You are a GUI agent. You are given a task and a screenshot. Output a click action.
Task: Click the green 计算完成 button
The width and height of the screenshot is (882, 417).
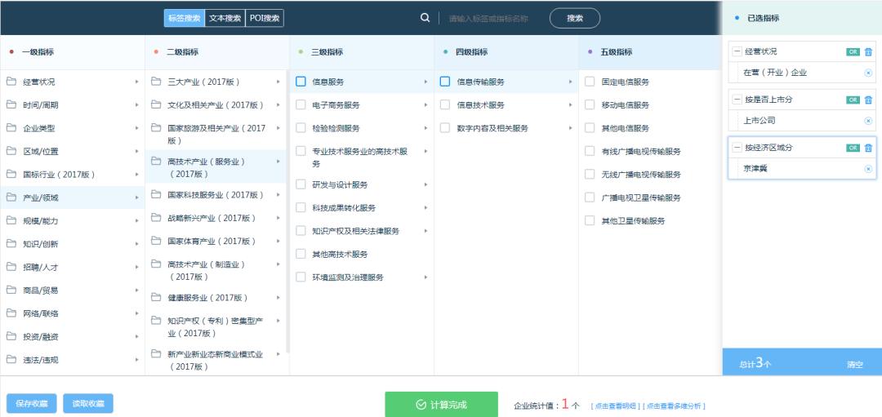pos(442,405)
